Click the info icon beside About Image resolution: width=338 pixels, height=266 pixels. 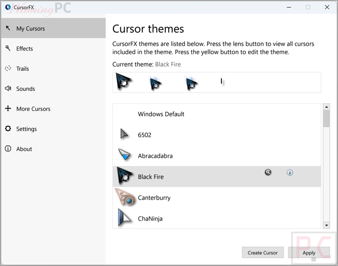click(x=8, y=149)
